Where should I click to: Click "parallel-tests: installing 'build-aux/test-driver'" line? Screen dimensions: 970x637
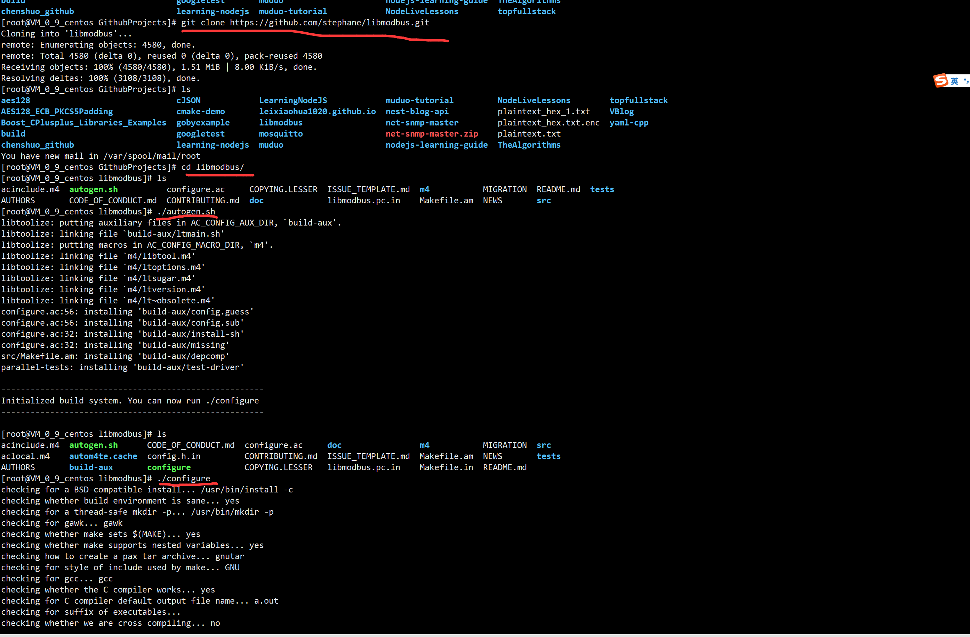click(123, 367)
